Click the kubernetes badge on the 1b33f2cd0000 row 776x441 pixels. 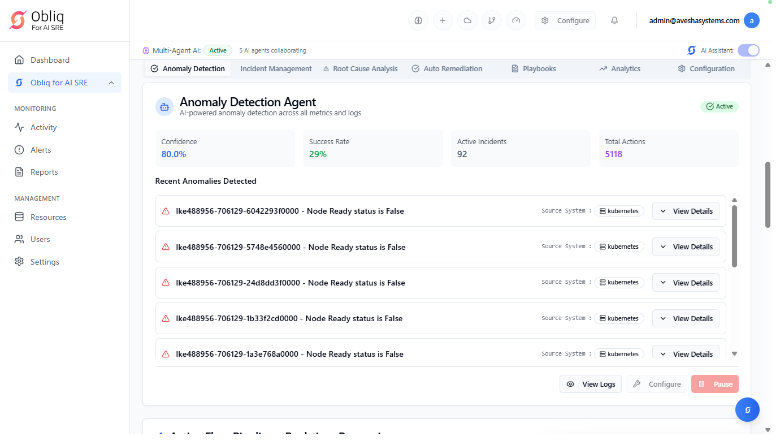pos(619,318)
